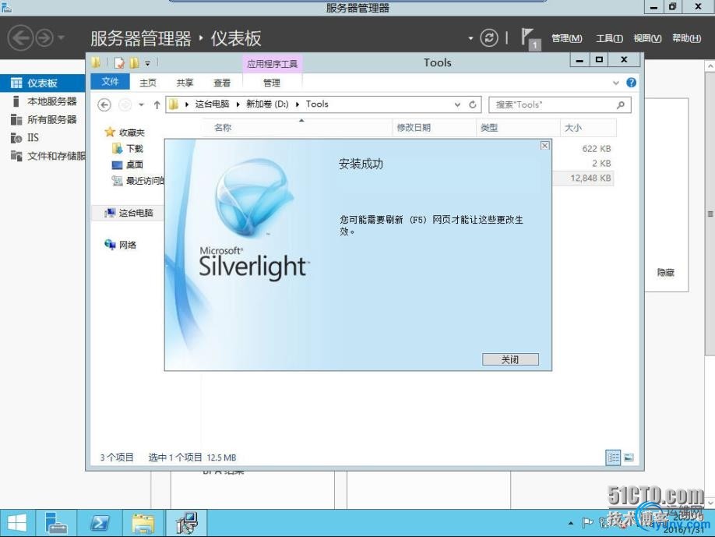Image resolution: width=715 pixels, height=537 pixels.
Task: Sort files by 名称 column
Action: pos(297,128)
